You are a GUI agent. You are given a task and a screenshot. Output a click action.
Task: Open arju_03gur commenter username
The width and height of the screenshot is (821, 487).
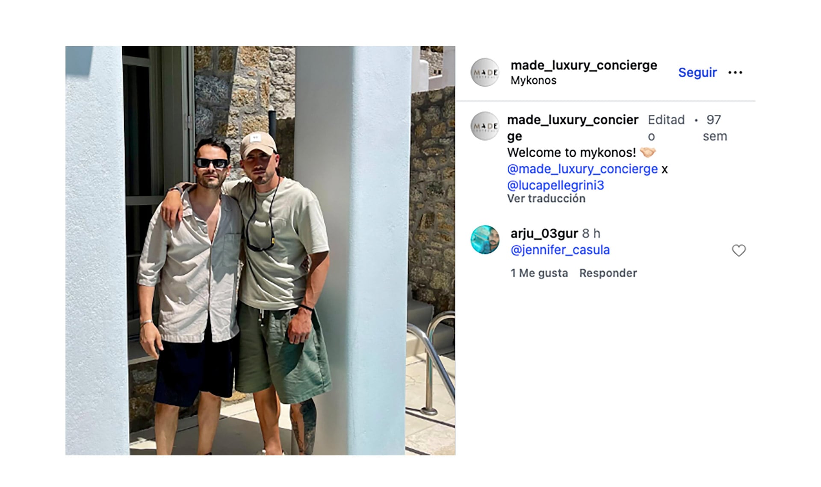544,233
